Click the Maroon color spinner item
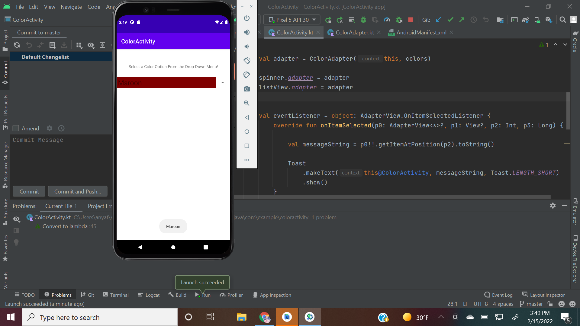 pos(166,83)
